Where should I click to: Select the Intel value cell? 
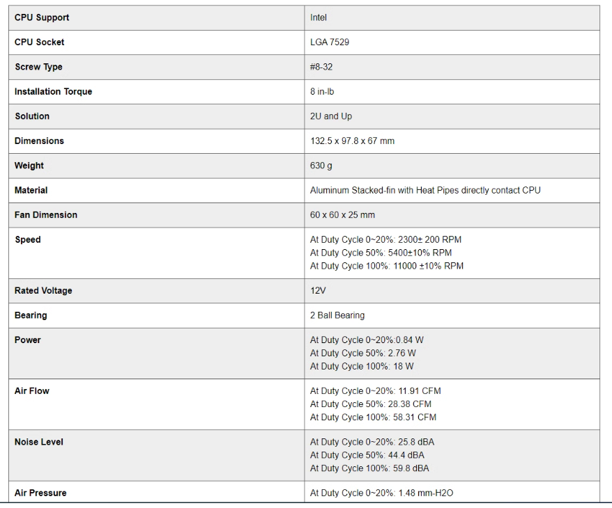319,17
